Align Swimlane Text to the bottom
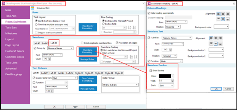Screen dimensions: 237x110 [x=220, y=44]
